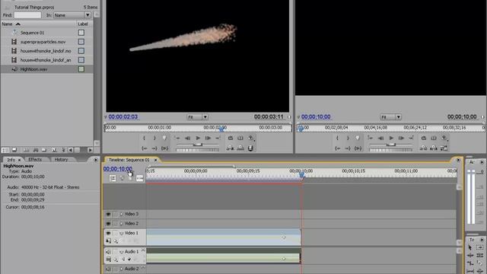Switch to the History tab
This screenshot has width=487, height=274.
pyautogui.click(x=61, y=159)
